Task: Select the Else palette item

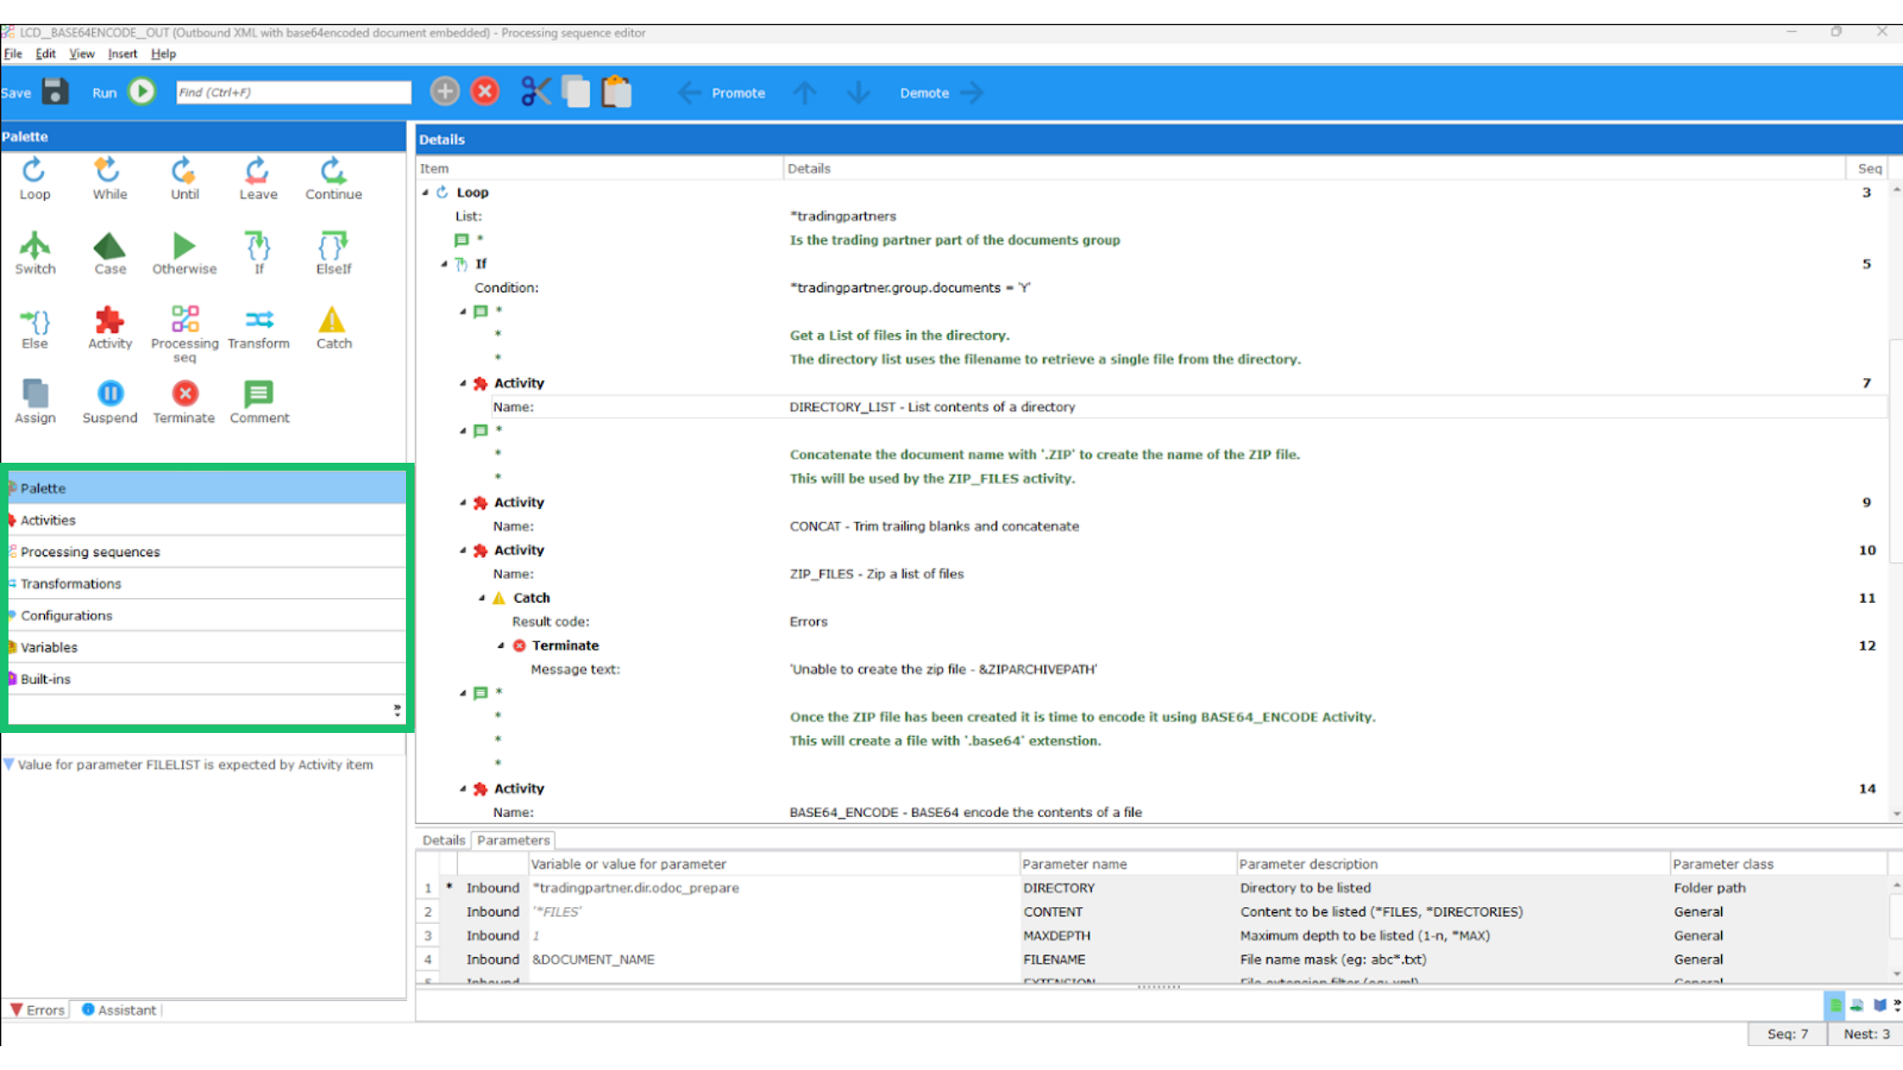Action: (x=35, y=329)
